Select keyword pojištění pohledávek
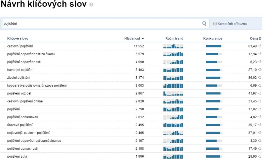Image resolution: width=263 pixels, height=159 pixels. click(22, 117)
